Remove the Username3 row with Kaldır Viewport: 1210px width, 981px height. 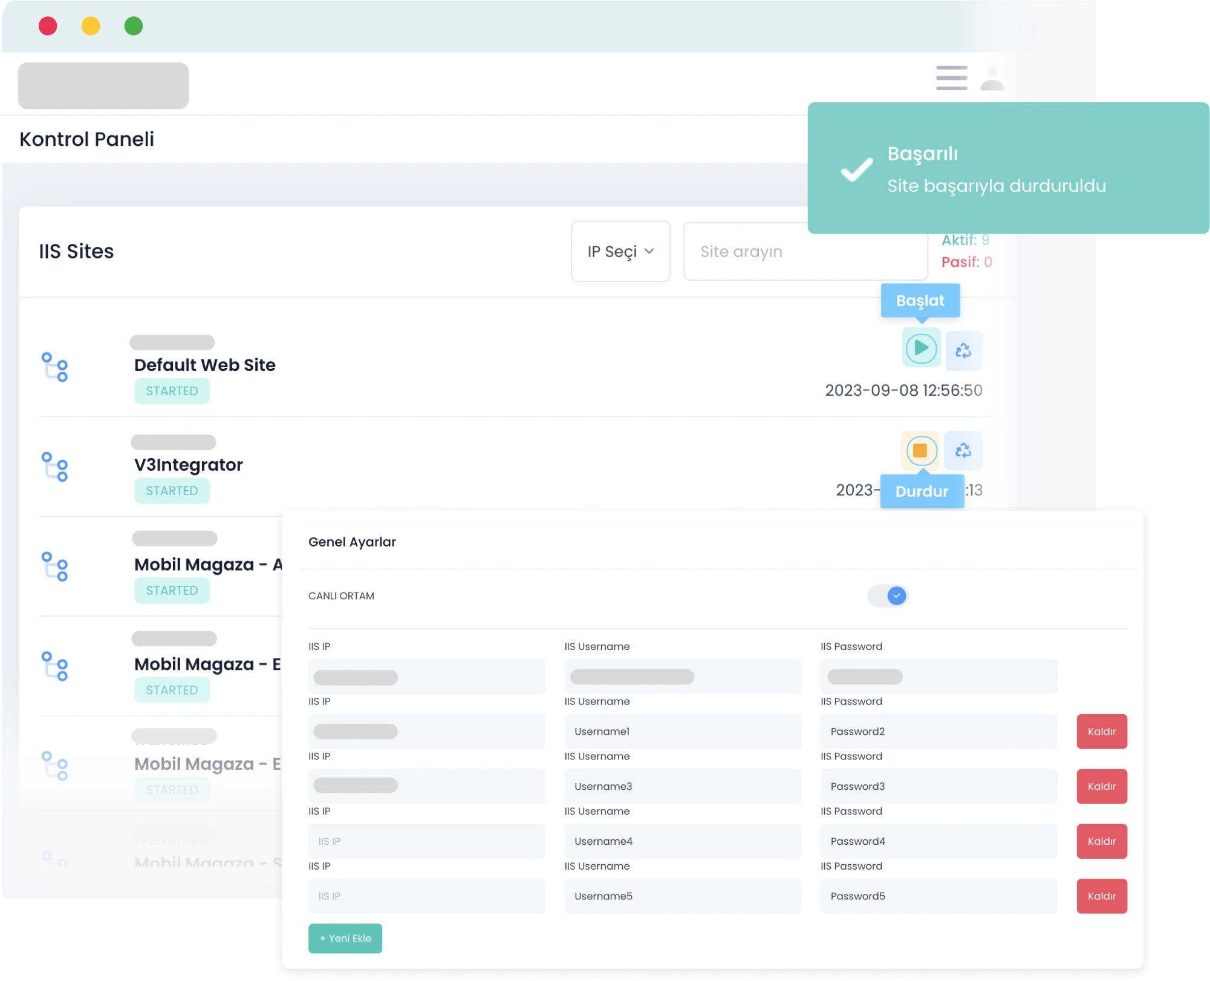tap(1102, 787)
